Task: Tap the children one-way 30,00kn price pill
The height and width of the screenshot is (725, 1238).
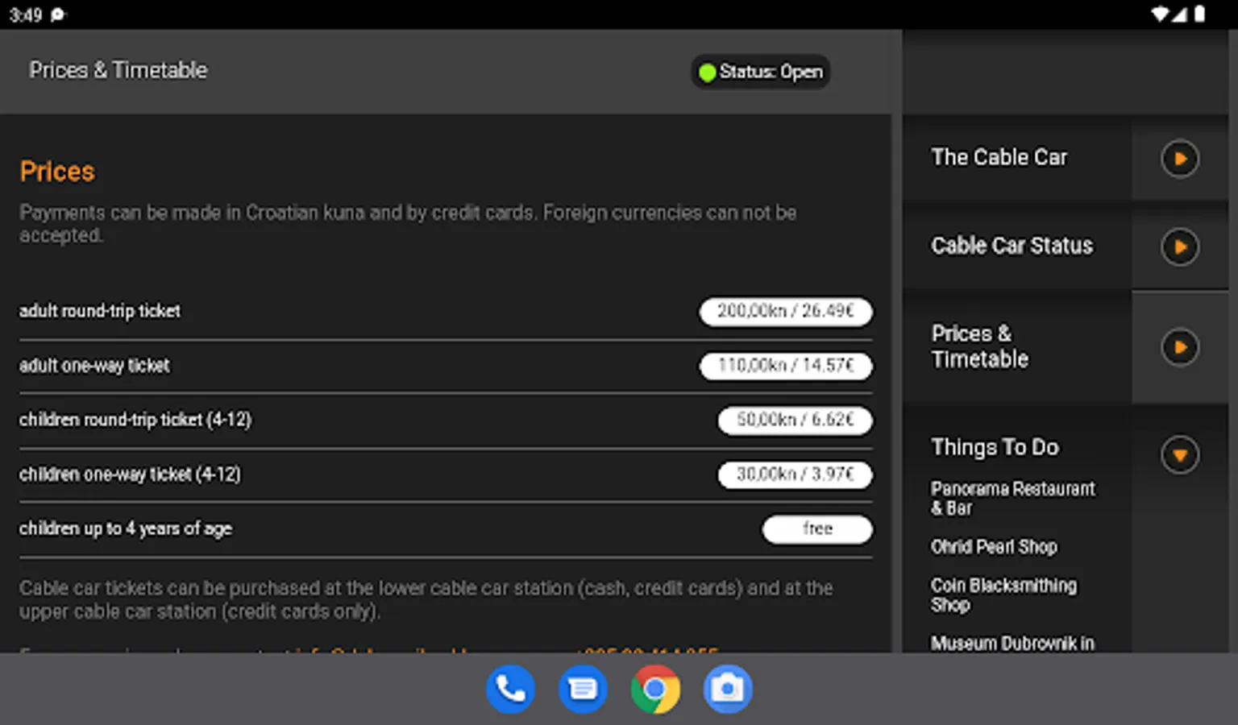Action: [x=795, y=474]
